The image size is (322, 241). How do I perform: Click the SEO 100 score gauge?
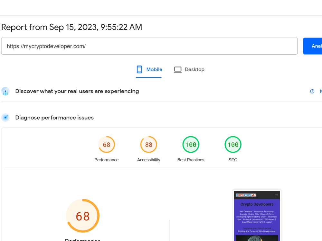pyautogui.click(x=233, y=145)
